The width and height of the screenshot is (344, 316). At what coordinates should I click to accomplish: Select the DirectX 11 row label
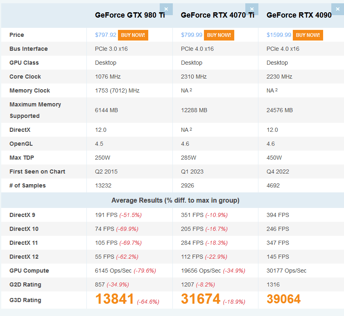tap(24, 243)
